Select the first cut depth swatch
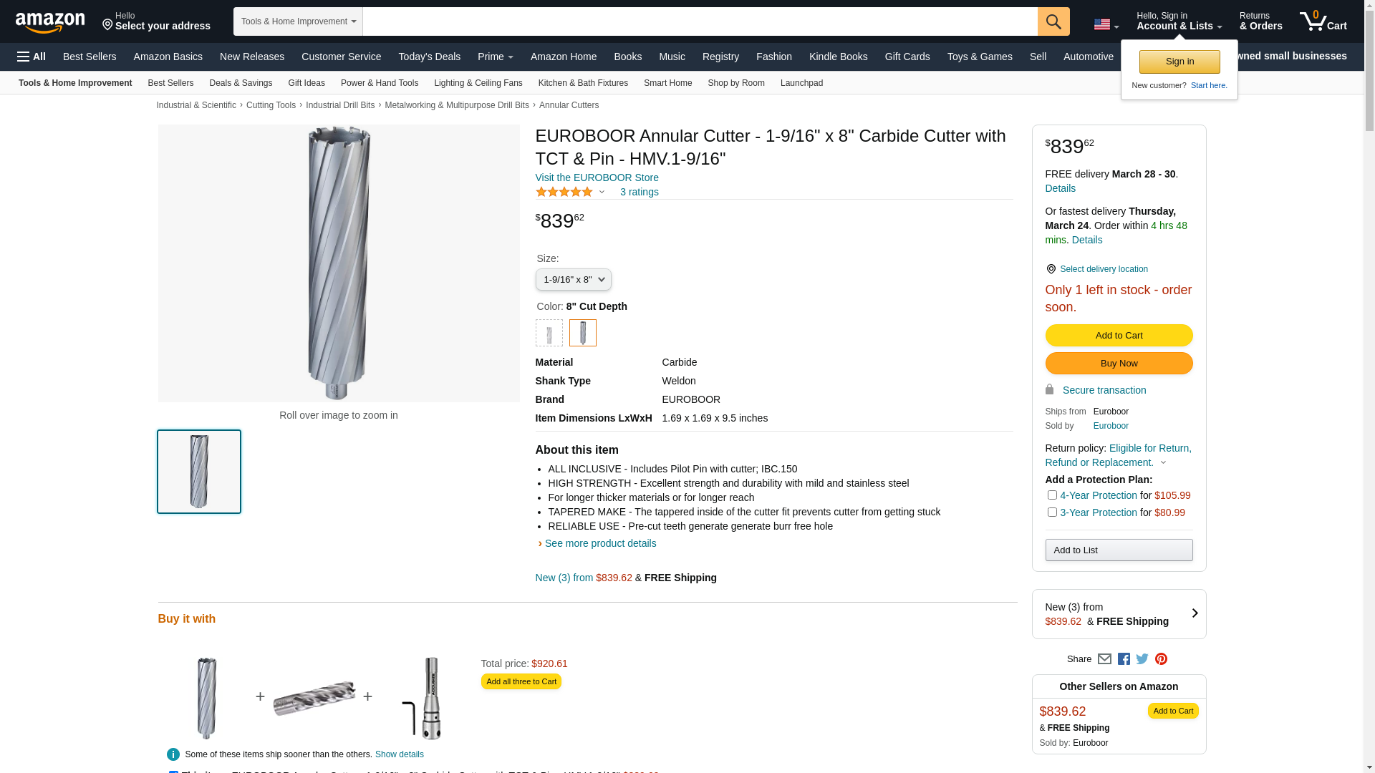This screenshot has width=1375, height=773. pyautogui.click(x=549, y=333)
